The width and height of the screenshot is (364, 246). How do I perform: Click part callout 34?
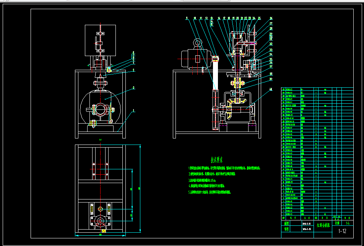tap(271, 55)
